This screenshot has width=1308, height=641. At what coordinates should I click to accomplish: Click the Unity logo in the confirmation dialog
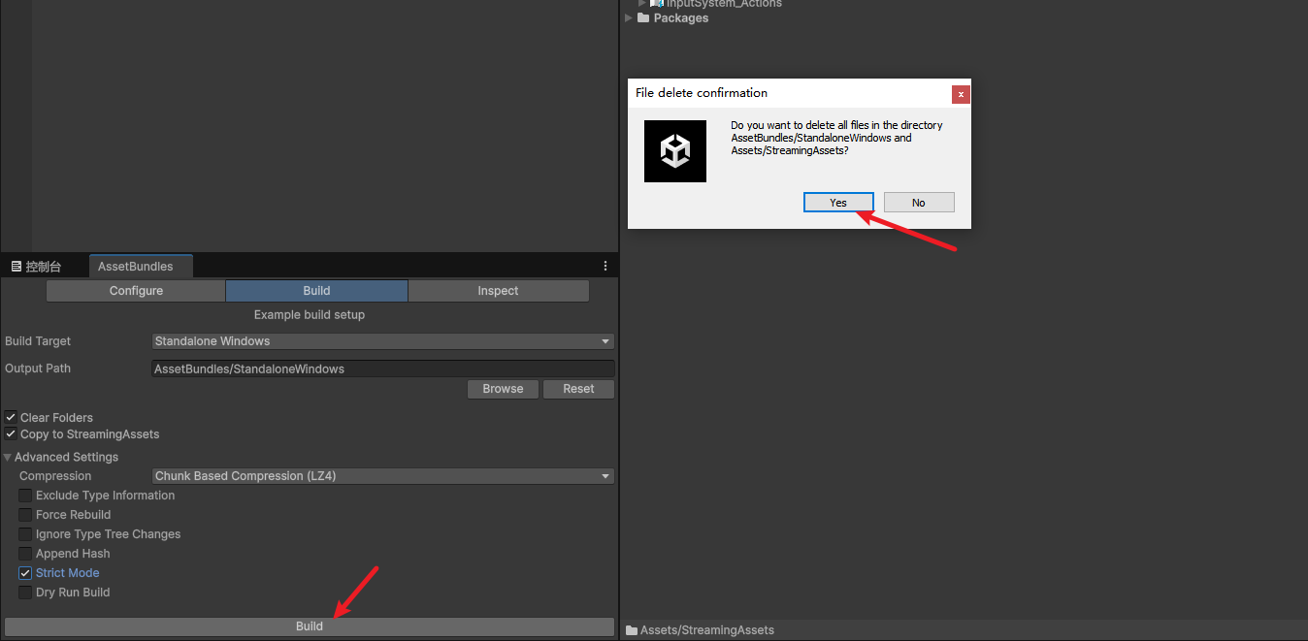pos(675,151)
